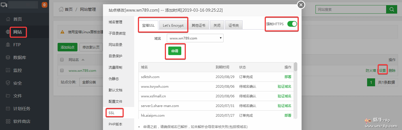Open the domain dropdown www.wn789.com
Image resolution: width=402 pixels, height=130 pixels.
point(195,38)
